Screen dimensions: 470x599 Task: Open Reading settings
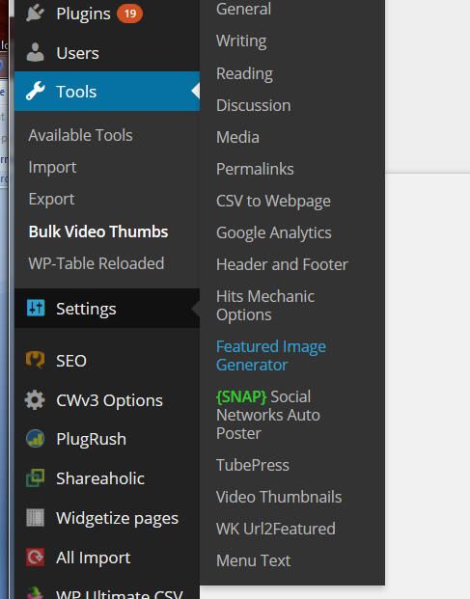click(244, 73)
